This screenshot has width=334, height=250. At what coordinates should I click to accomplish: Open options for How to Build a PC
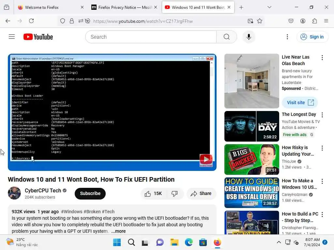coord(322,215)
